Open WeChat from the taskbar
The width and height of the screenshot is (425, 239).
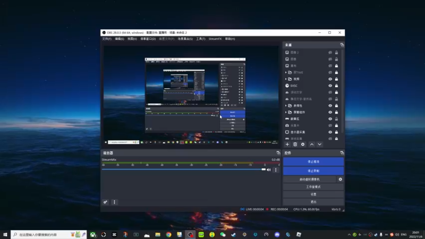click(223, 235)
